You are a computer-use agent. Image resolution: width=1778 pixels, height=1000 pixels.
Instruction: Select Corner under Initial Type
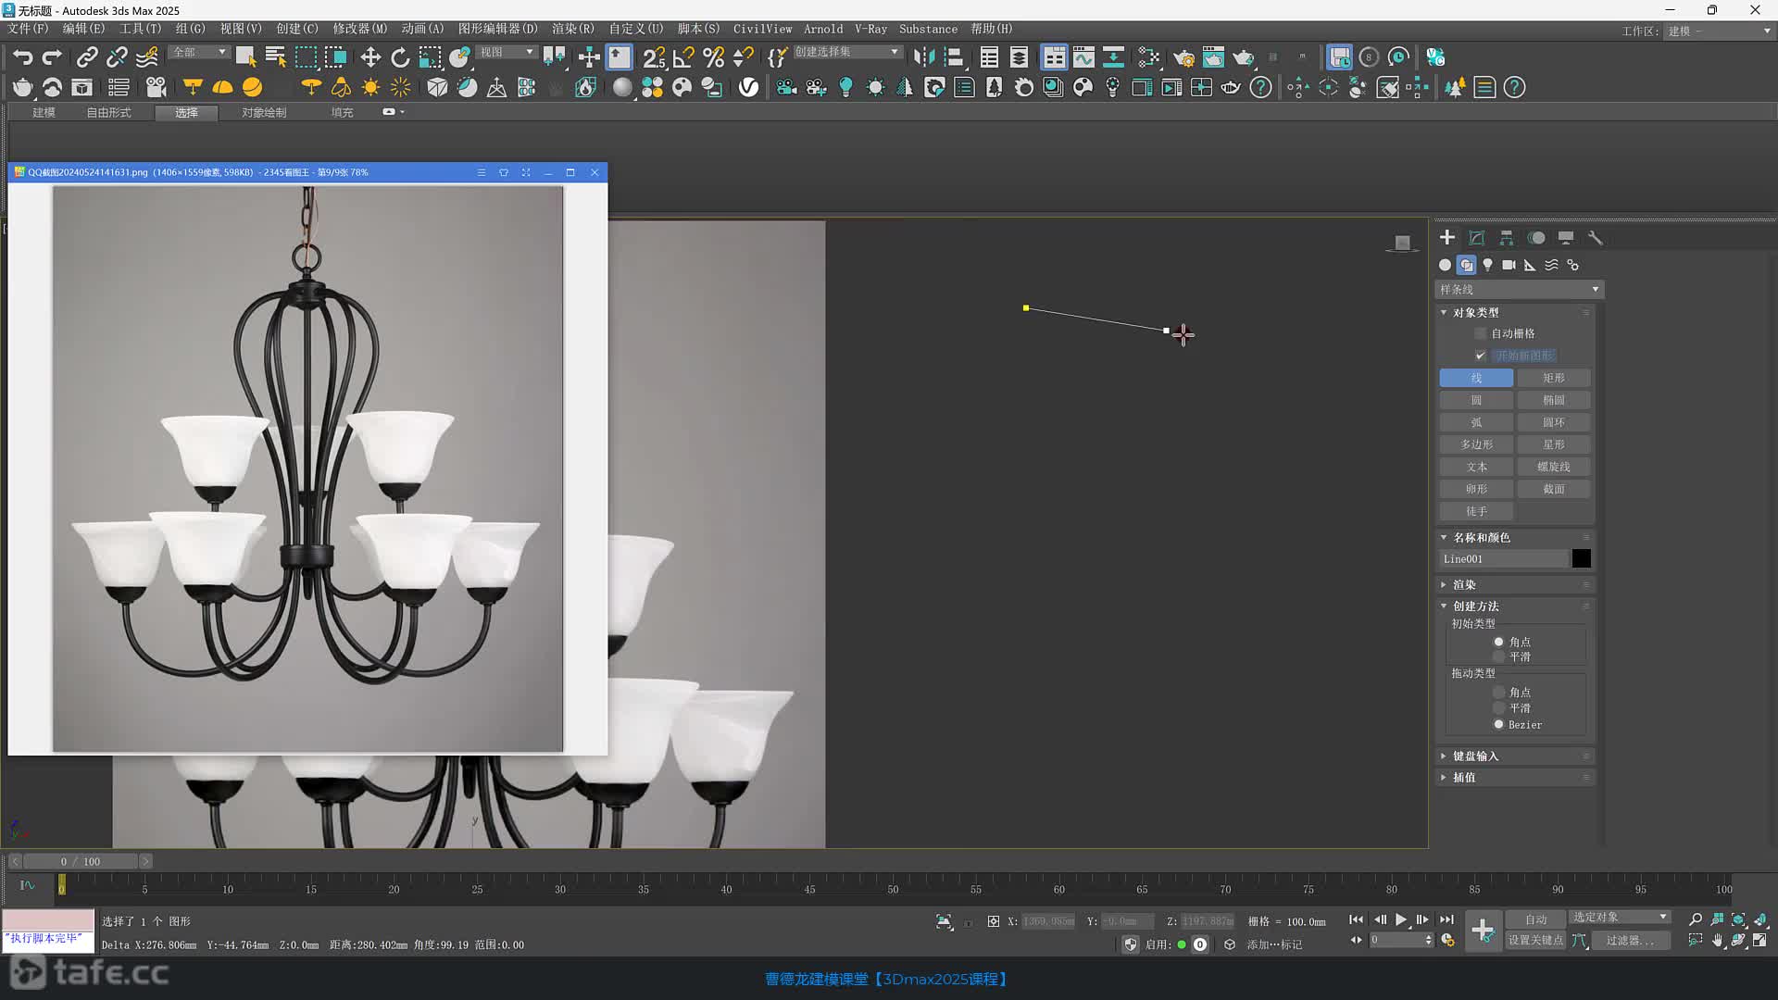(x=1498, y=642)
